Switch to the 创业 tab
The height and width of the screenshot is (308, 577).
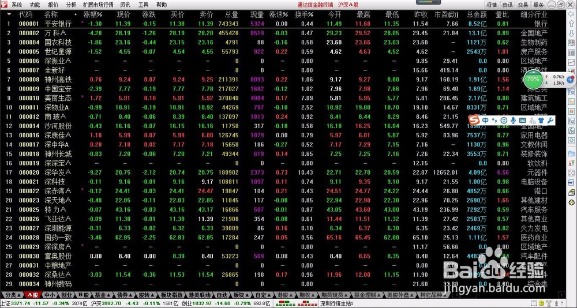click(x=66, y=295)
